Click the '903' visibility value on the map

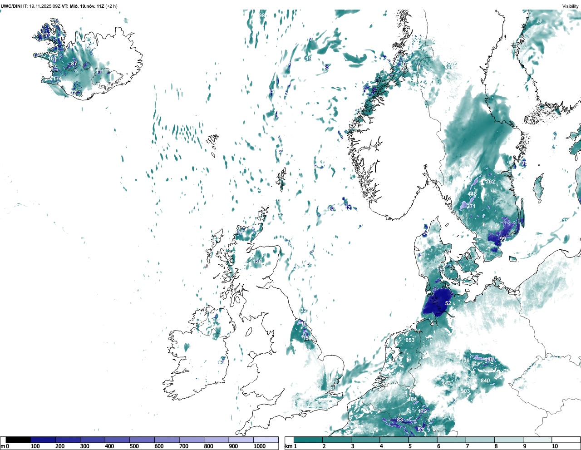(x=465, y=391)
